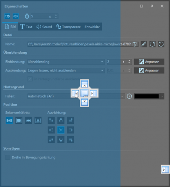Expand the background color dropdown arrow

[162, 96]
